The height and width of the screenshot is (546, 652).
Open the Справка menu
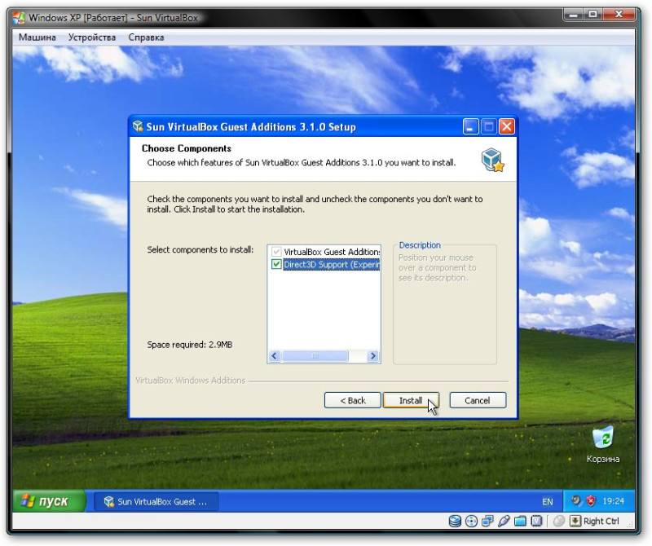146,37
